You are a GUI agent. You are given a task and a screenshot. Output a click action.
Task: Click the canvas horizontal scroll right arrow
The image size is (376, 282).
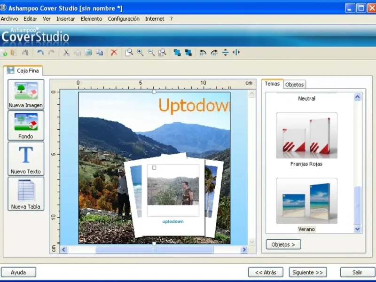(244, 250)
